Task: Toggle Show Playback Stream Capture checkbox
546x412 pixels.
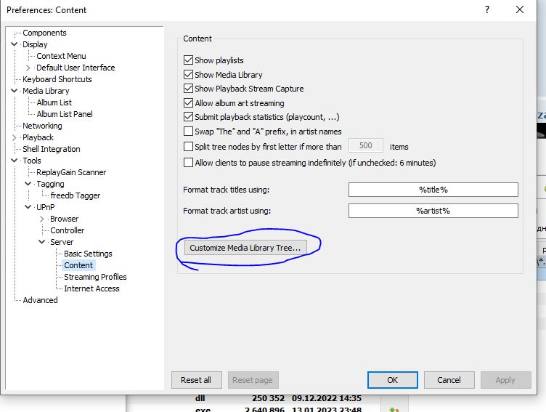Action: tap(189, 89)
